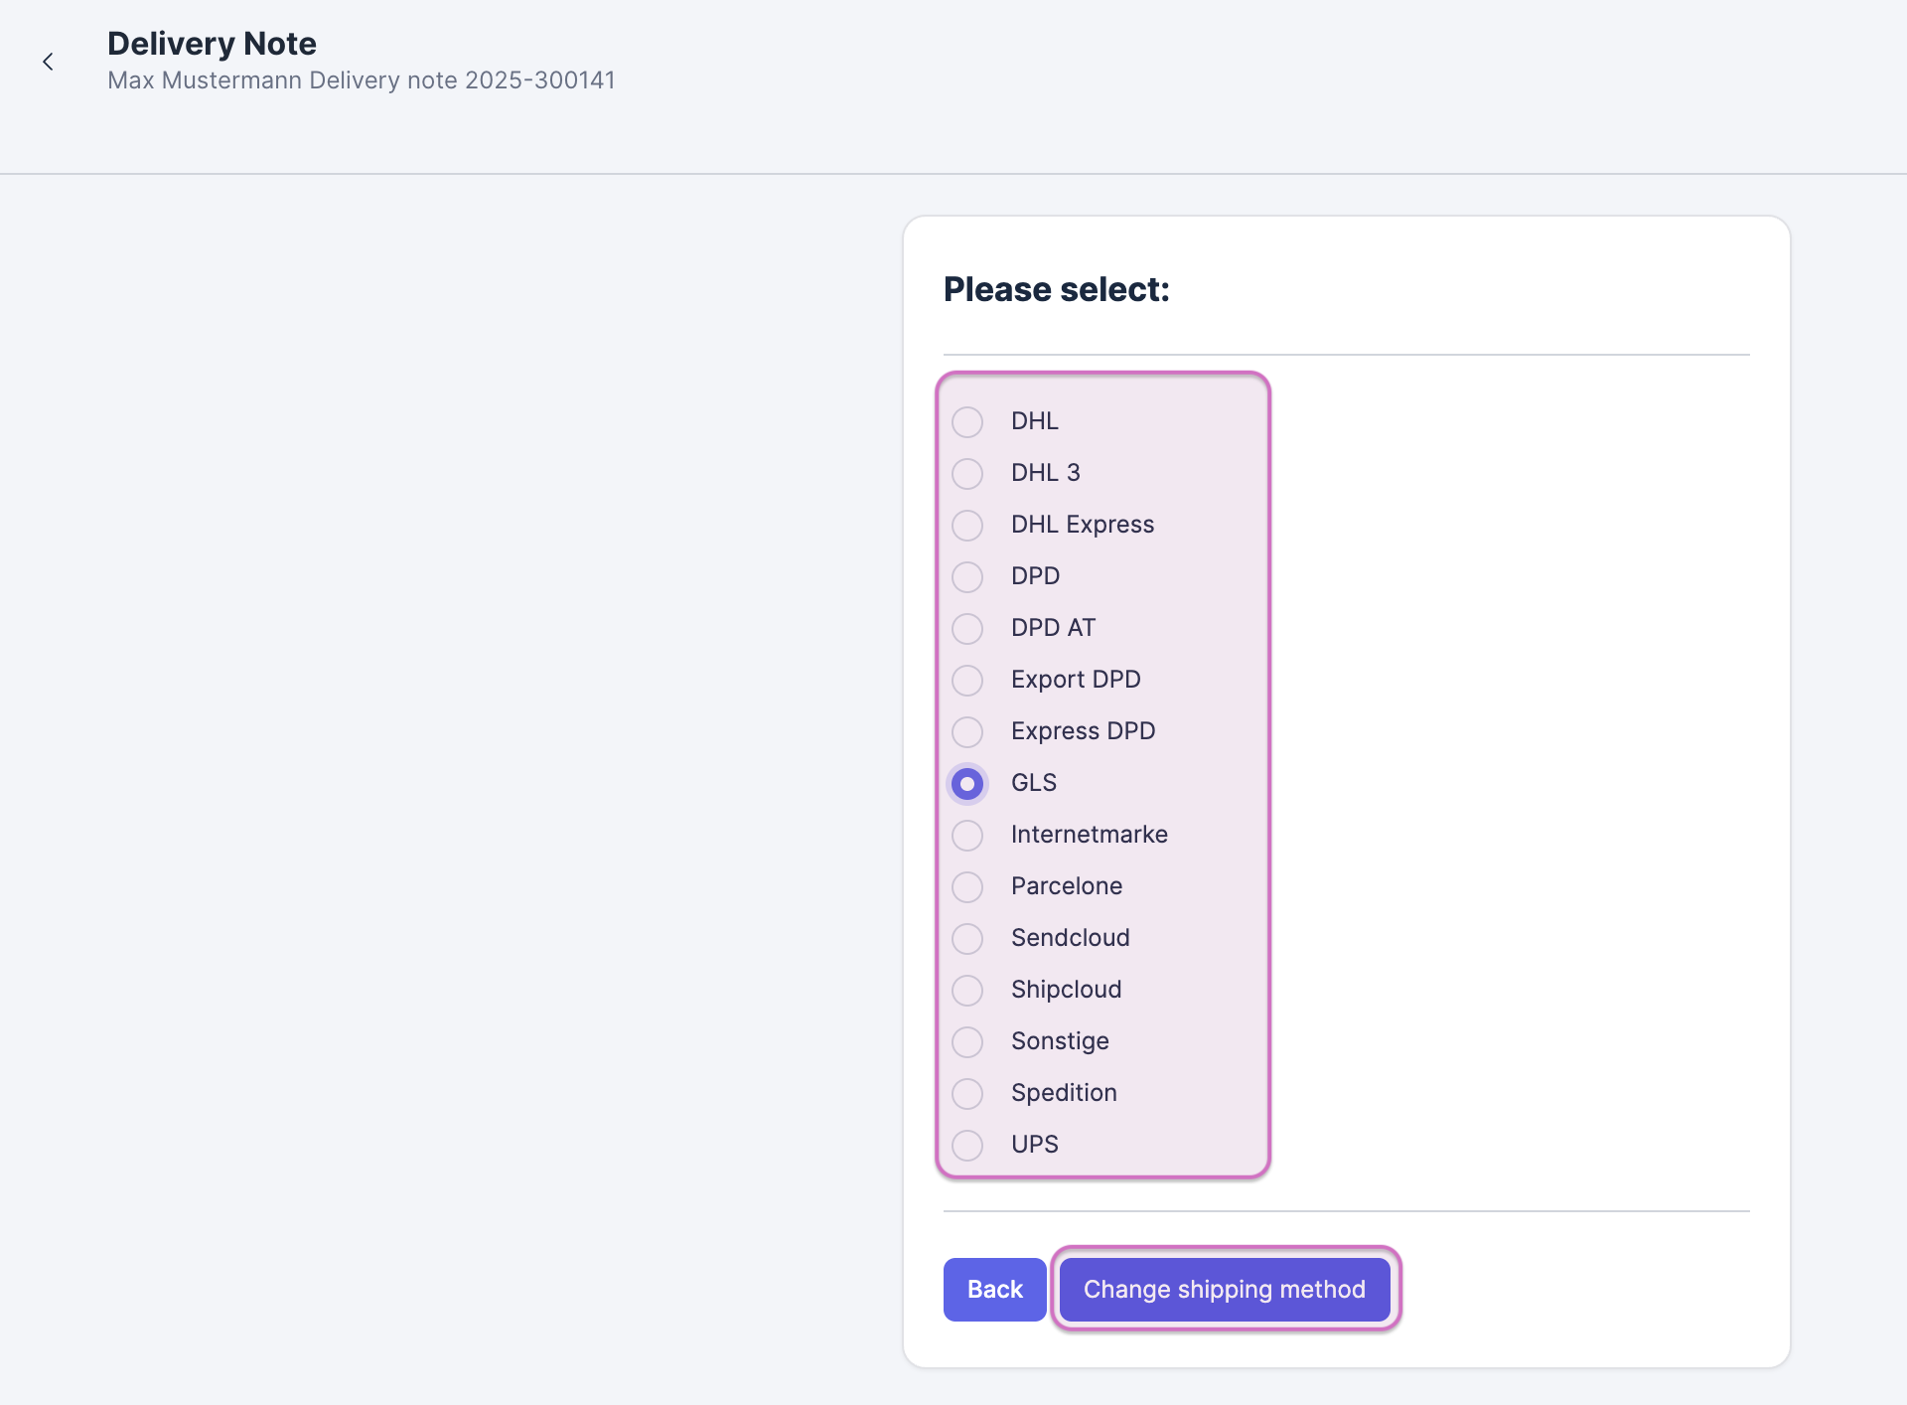Choose Spedition shipping method
Image resolution: width=1907 pixels, height=1405 pixels.
click(967, 1093)
